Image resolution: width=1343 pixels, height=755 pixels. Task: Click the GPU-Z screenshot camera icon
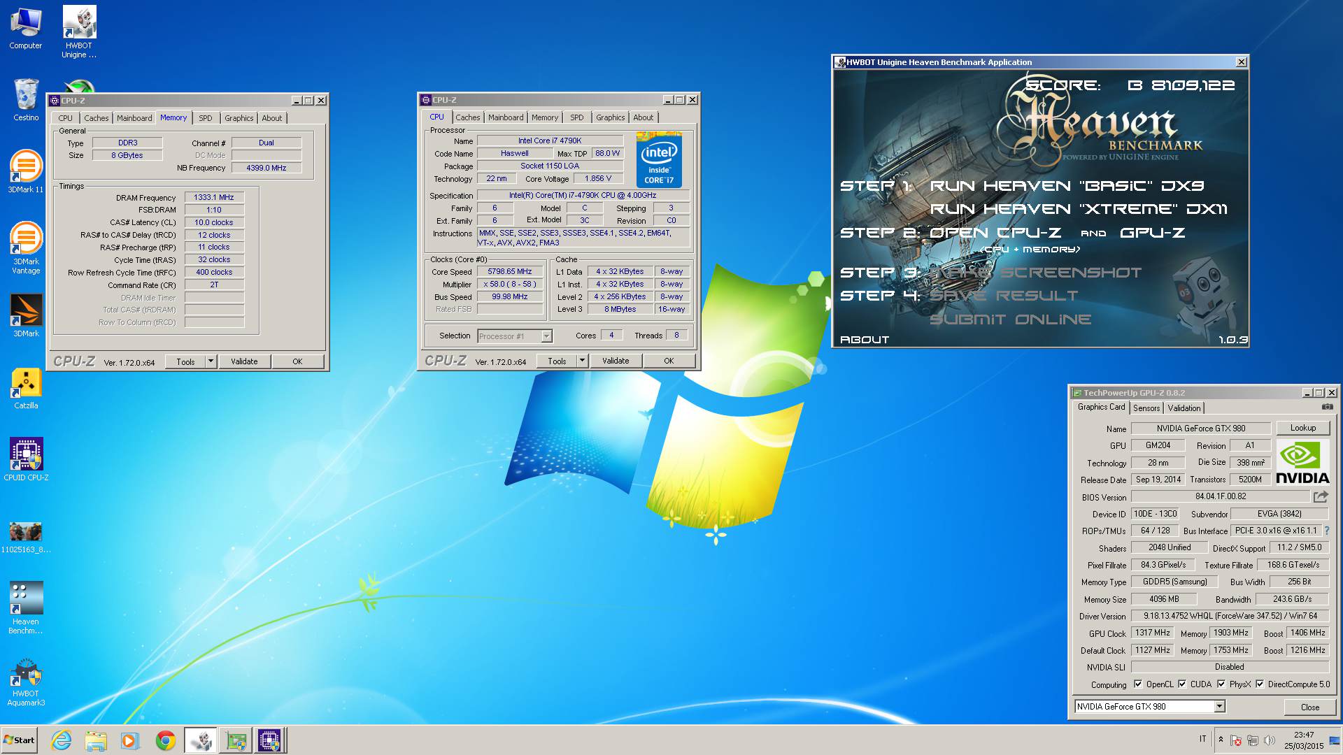[x=1327, y=407]
